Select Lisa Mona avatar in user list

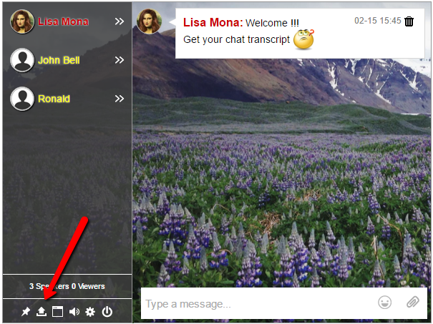(22, 21)
